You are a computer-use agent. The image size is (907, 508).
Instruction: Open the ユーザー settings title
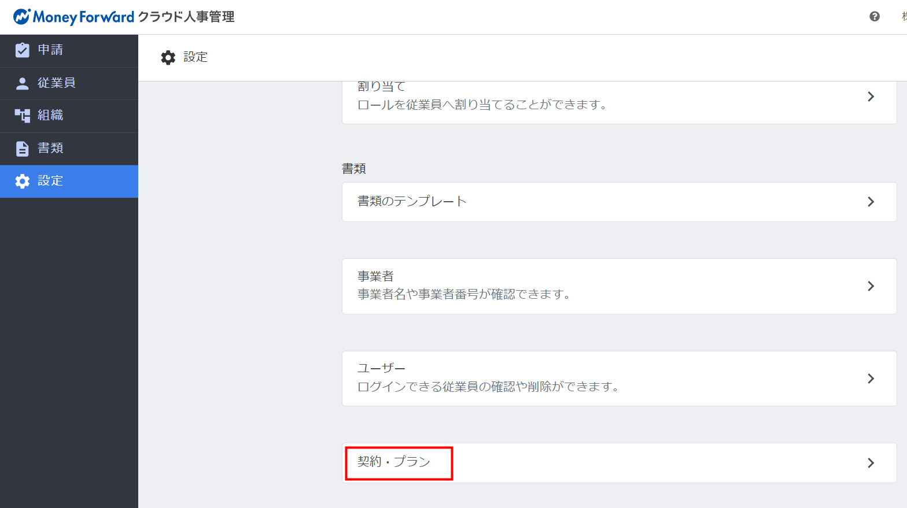click(x=381, y=369)
